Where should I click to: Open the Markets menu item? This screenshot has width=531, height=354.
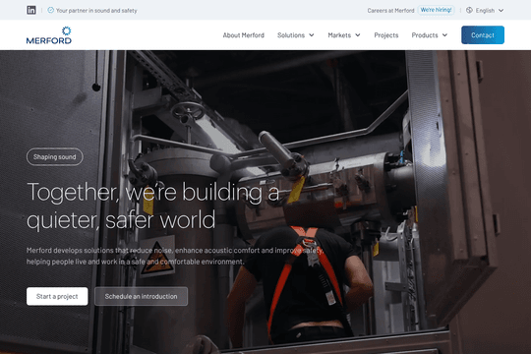click(339, 35)
